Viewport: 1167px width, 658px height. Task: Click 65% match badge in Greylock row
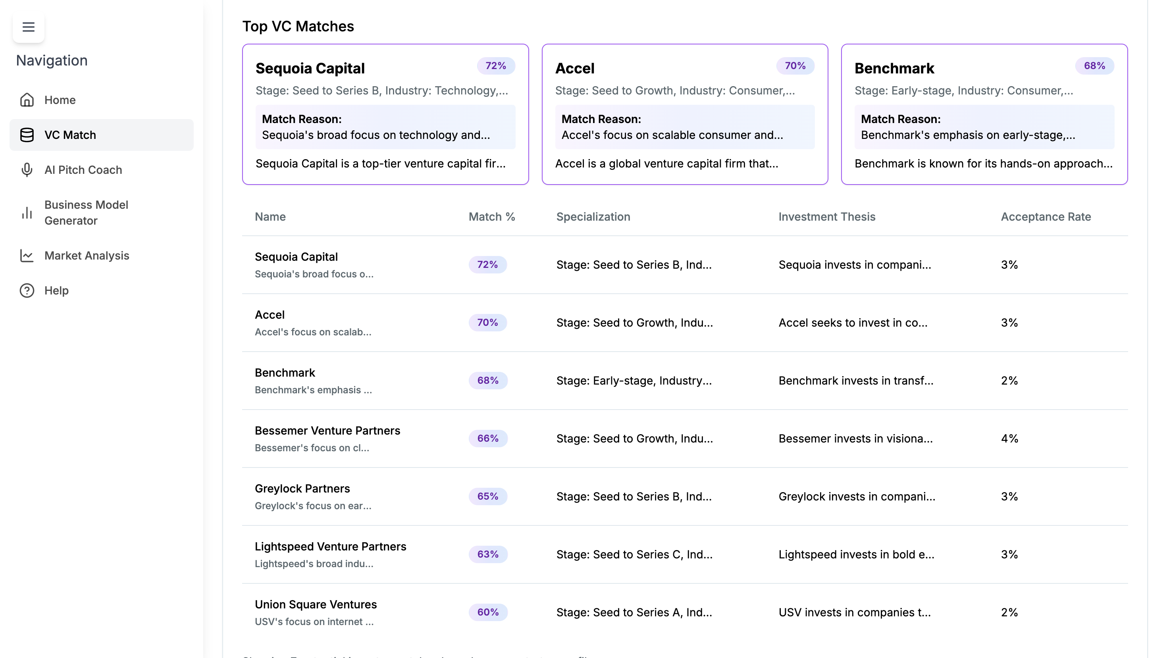pos(488,496)
